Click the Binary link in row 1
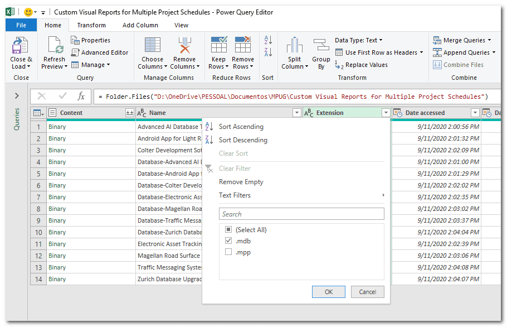 (x=57, y=127)
